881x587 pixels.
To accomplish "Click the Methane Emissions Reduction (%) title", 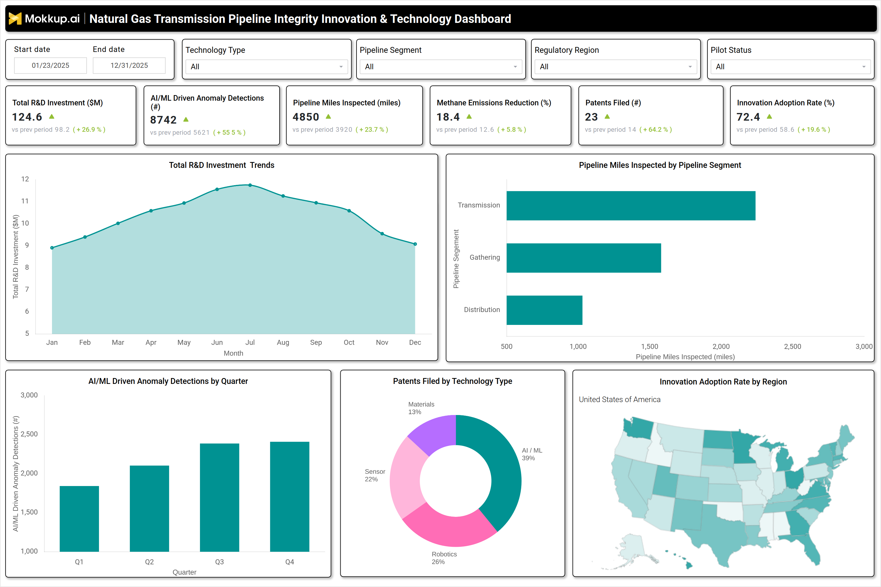I will 494,102.
